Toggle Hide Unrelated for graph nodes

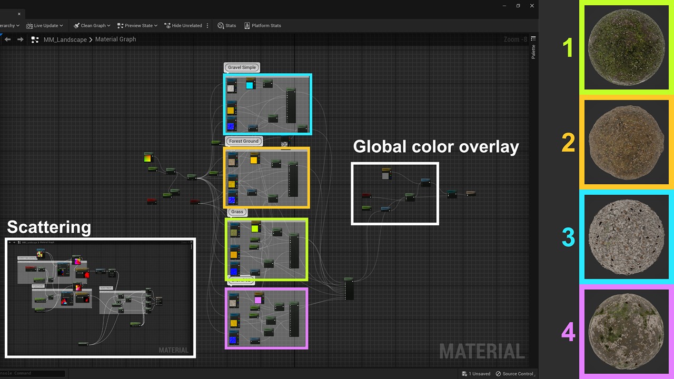click(183, 25)
